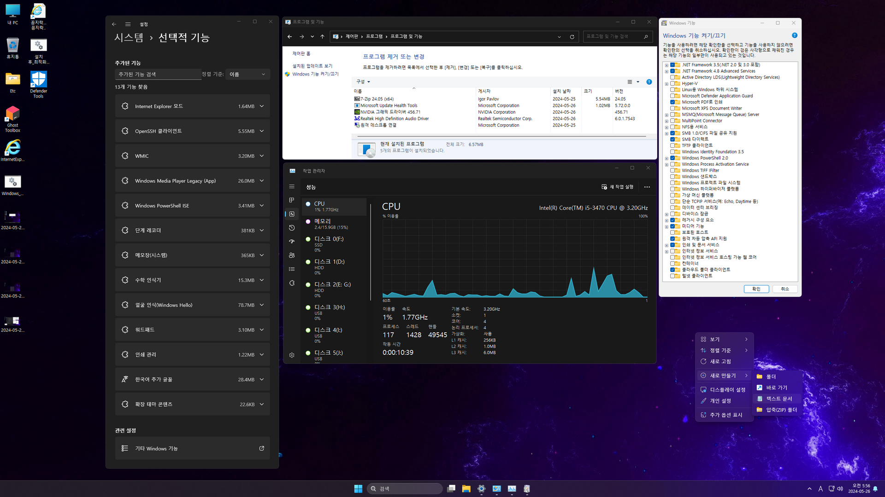
Task: Open Services icon in Task Manager sidebar
Action: (291, 283)
